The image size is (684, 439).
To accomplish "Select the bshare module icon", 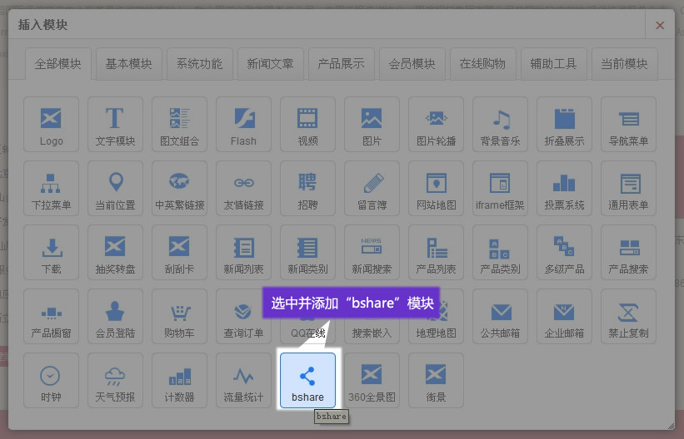I will (307, 379).
